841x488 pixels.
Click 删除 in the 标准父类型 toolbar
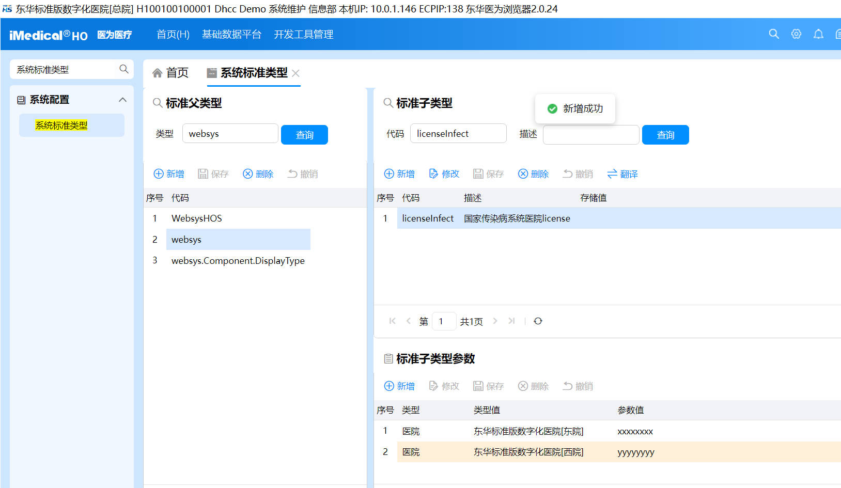(x=258, y=174)
